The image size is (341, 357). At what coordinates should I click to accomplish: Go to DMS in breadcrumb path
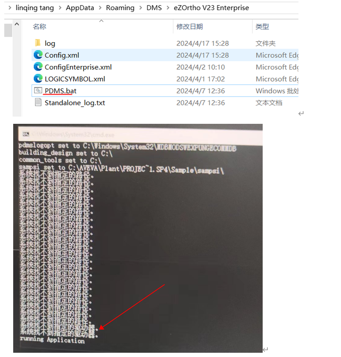point(154,8)
